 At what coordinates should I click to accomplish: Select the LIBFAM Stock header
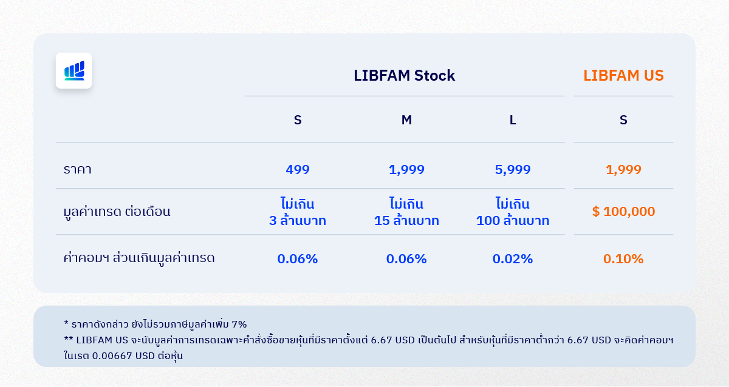click(405, 76)
